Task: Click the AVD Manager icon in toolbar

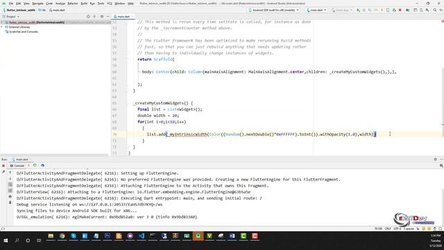Action: coord(421,10)
